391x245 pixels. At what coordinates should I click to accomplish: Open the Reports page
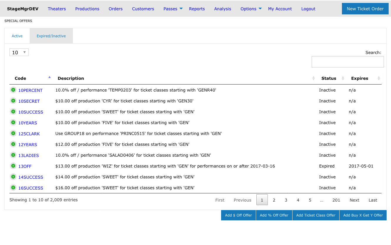point(197,9)
